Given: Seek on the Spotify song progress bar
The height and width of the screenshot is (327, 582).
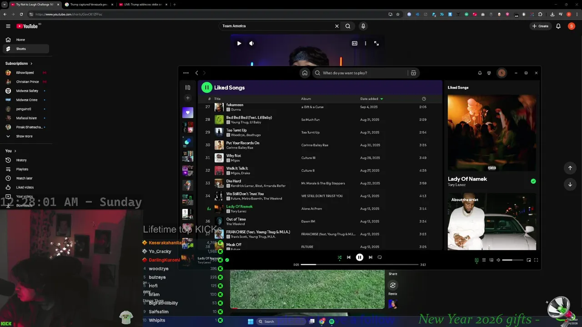Looking at the screenshot, I should coord(359,264).
